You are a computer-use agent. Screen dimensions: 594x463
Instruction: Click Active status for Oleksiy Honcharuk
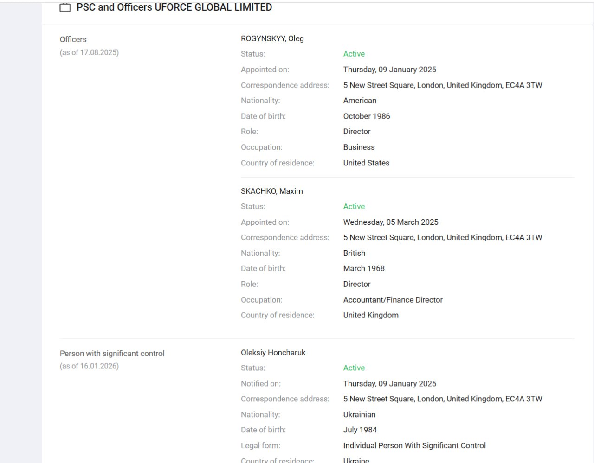pyautogui.click(x=354, y=368)
